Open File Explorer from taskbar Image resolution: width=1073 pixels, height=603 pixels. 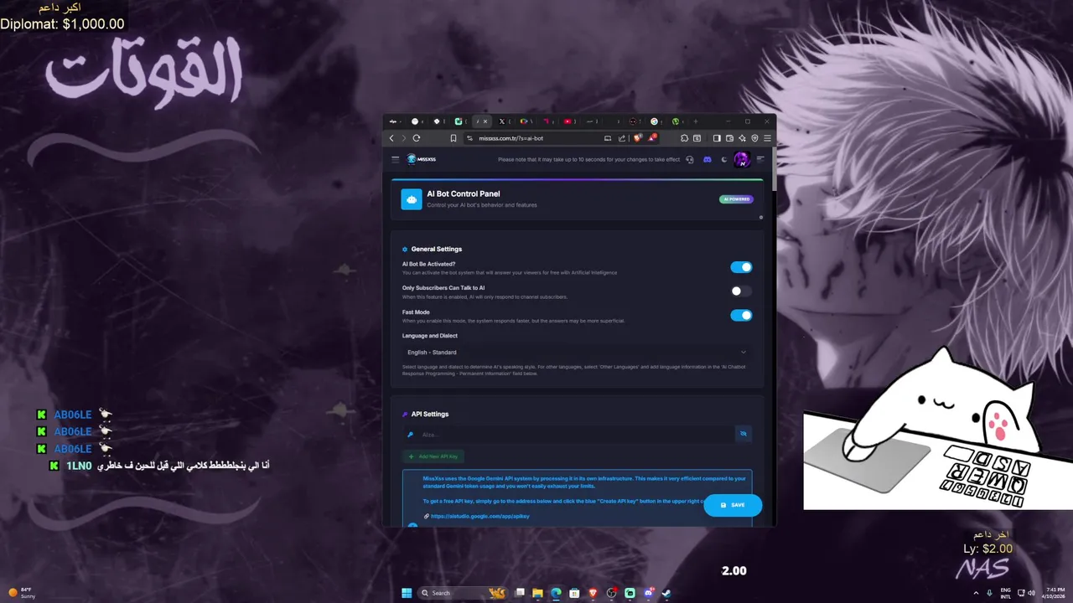tap(537, 593)
